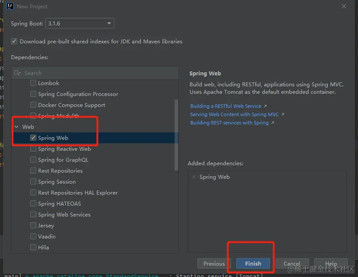The height and width of the screenshot is (277, 358).
Task: Enable Spring HATEOAS checkbox
Action: 33,203
